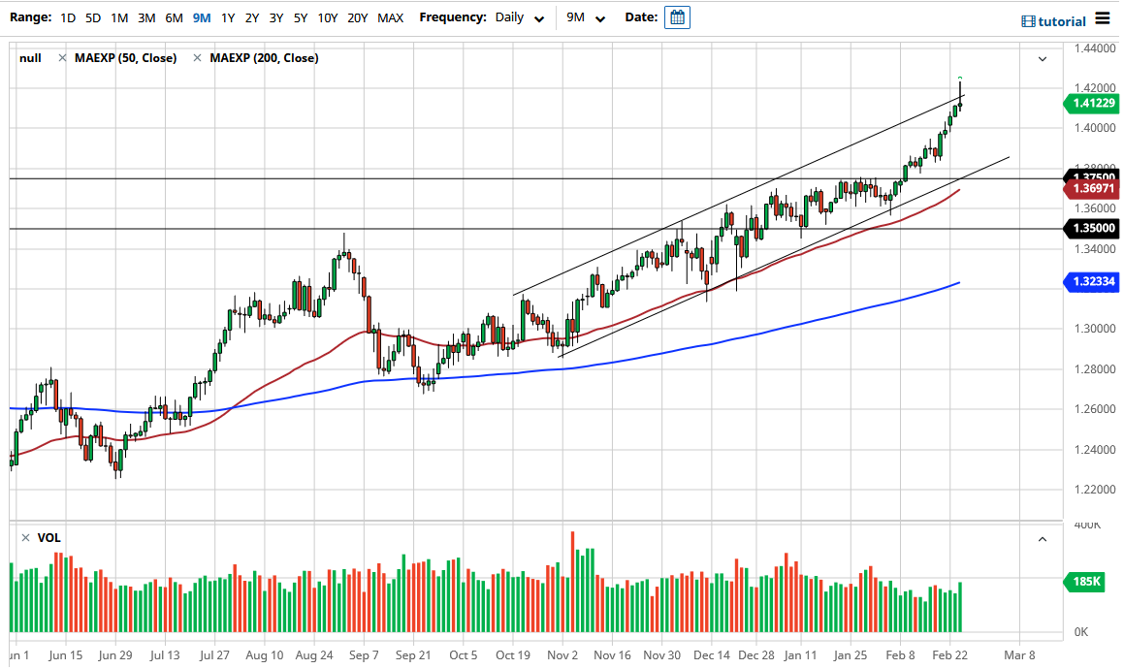Viewport: 1124px width, 669px height.
Task: Open the date picker calendar icon
Action: pos(677,17)
